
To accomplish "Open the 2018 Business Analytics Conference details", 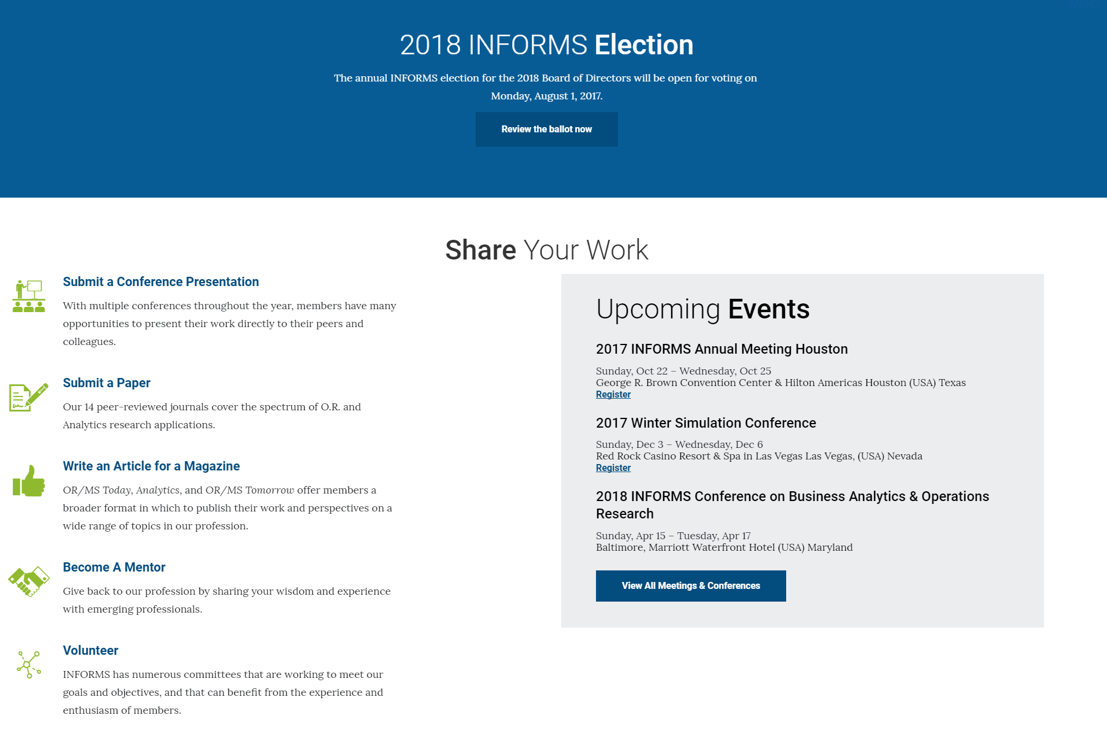I will coord(792,505).
